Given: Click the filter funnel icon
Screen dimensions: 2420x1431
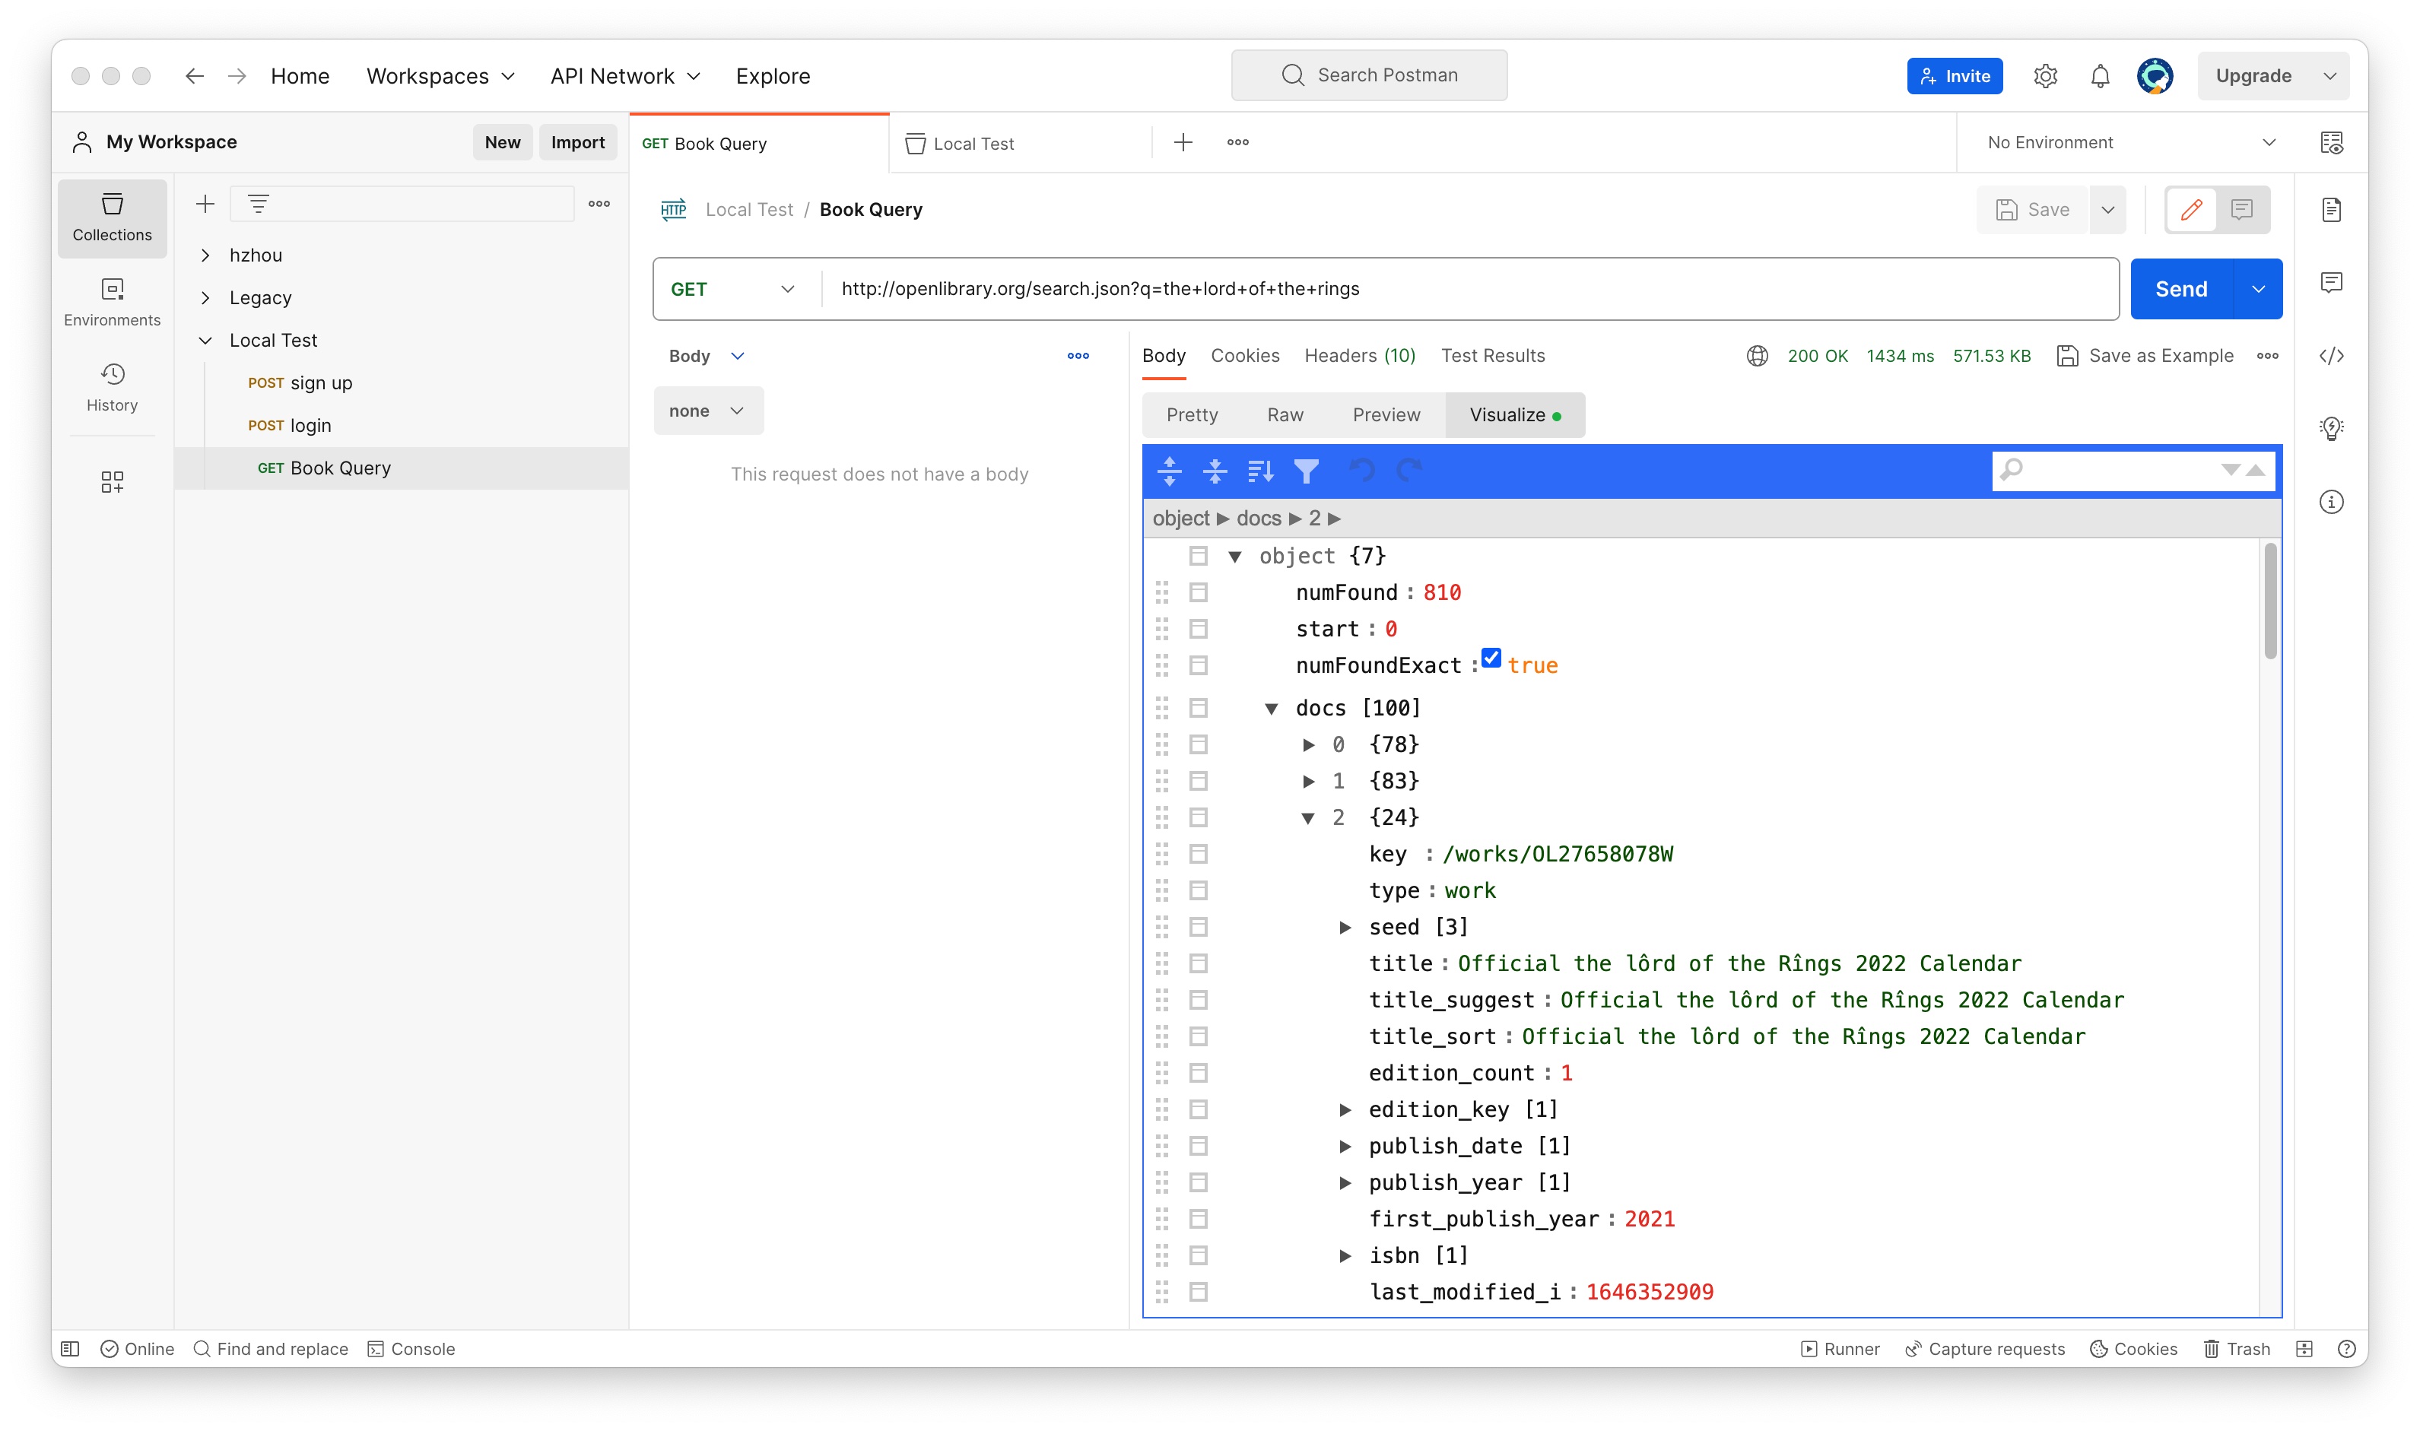Looking at the screenshot, I should click(x=1306, y=471).
